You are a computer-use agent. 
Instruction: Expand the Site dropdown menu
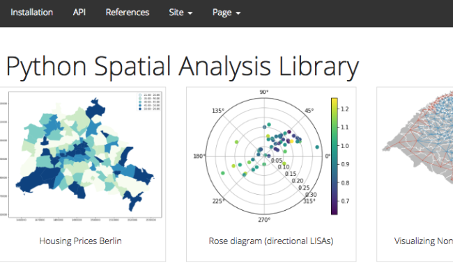(181, 13)
